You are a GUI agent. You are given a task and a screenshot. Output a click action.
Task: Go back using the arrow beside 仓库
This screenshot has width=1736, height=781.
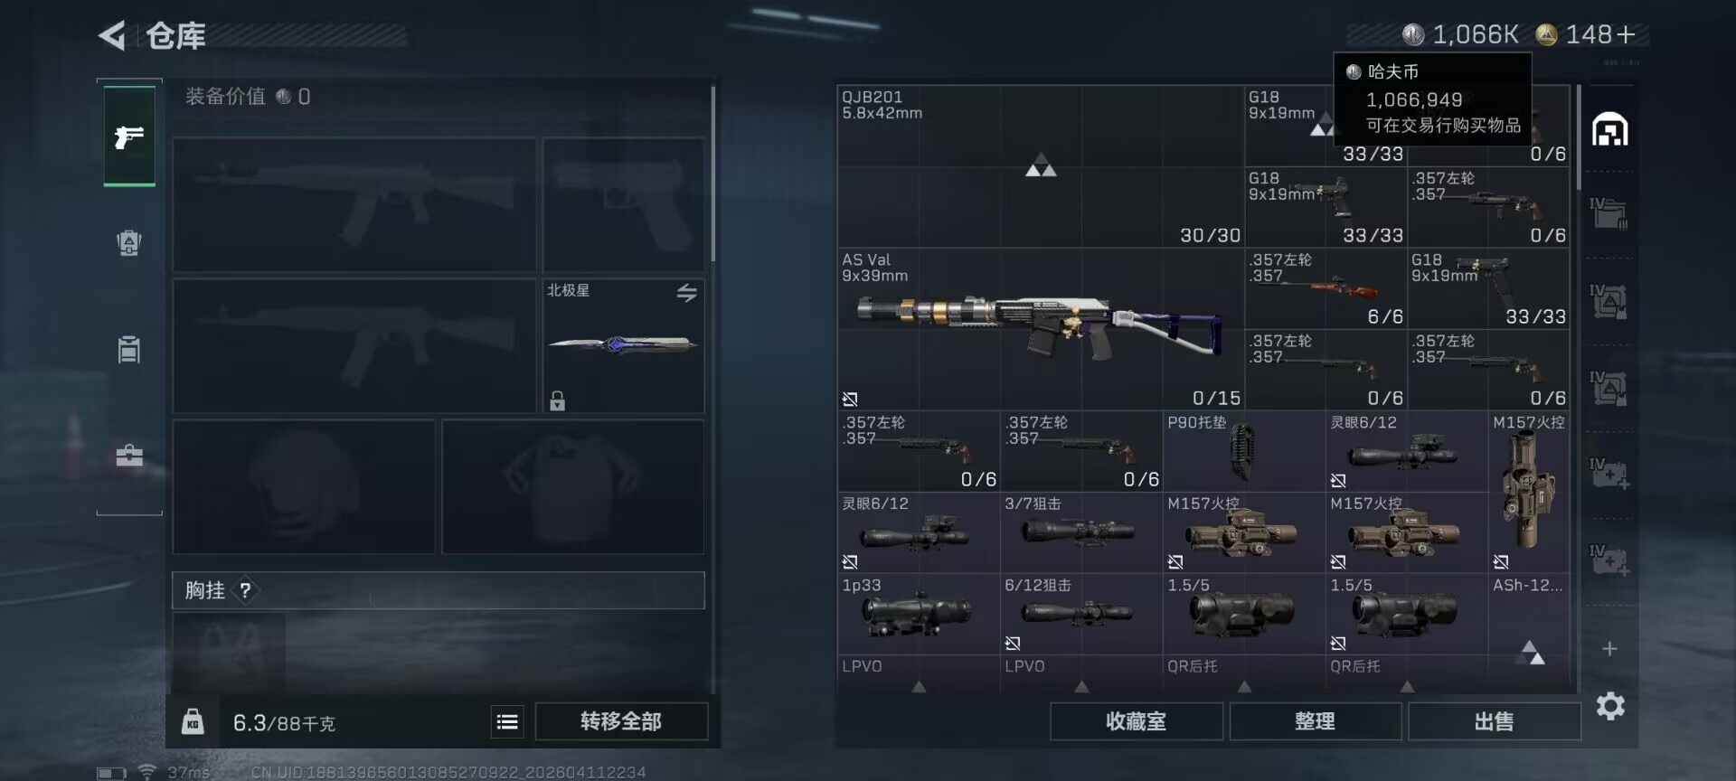(x=112, y=35)
